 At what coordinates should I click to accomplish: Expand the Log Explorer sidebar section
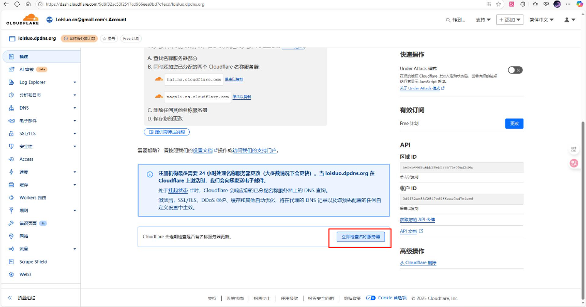point(75,82)
